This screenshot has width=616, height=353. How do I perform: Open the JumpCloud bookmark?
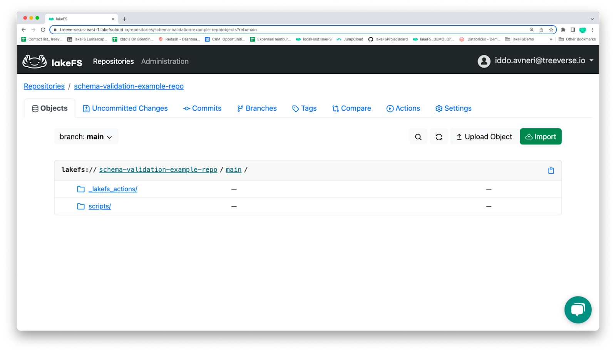[350, 39]
